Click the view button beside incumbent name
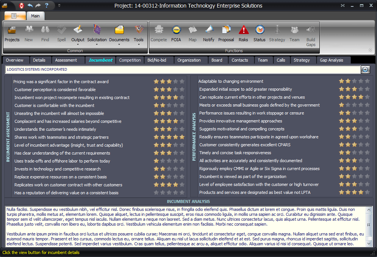 pyautogui.click(x=365, y=70)
